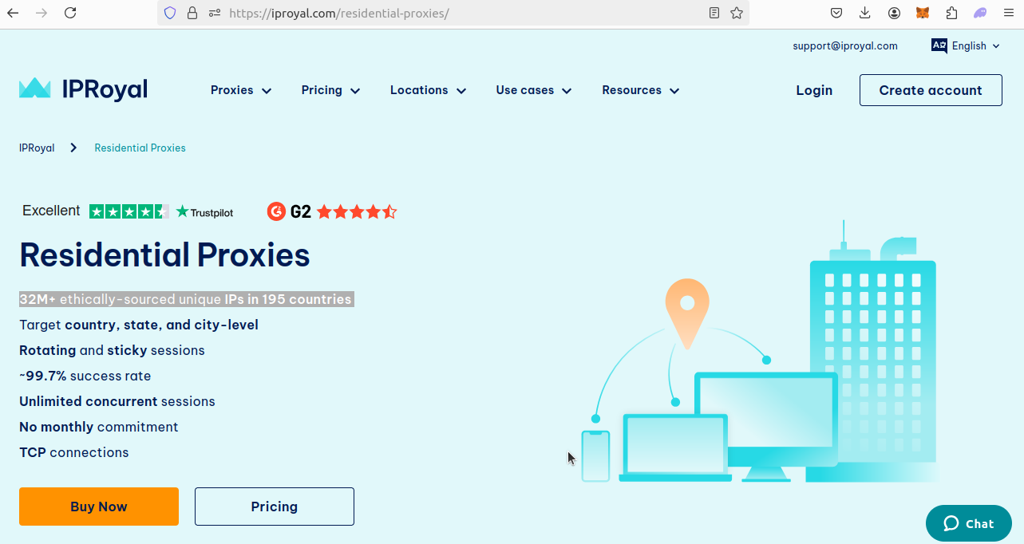Expand the Pricing navigation dropdown

(331, 90)
